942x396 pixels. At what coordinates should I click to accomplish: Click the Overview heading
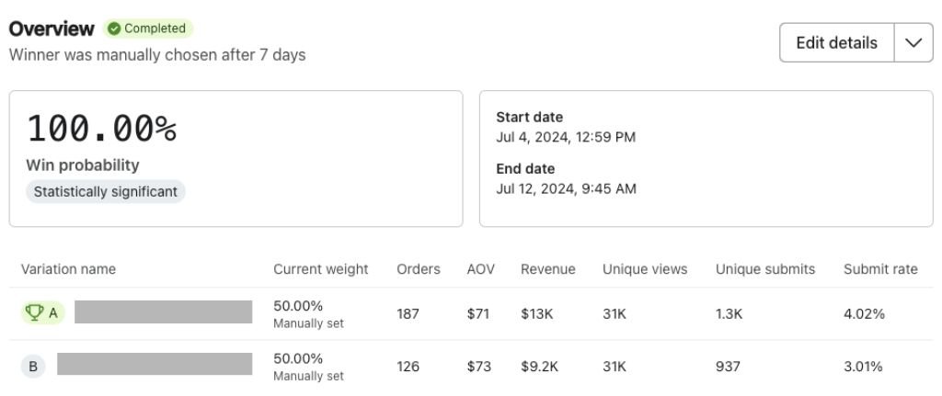[x=52, y=28]
